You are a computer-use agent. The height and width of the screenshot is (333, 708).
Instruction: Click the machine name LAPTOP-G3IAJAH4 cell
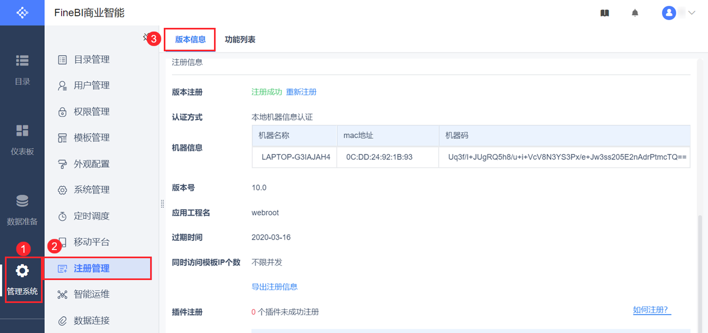point(295,157)
